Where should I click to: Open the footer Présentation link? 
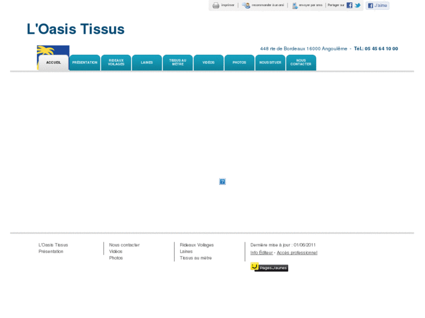coord(51,251)
